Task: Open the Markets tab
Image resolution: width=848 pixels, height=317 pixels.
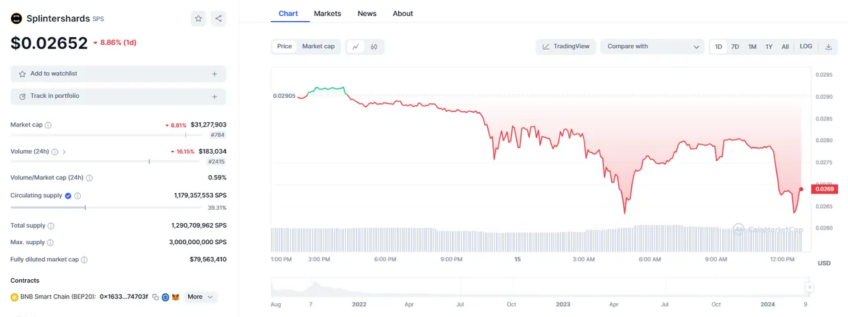Action: 327,13
